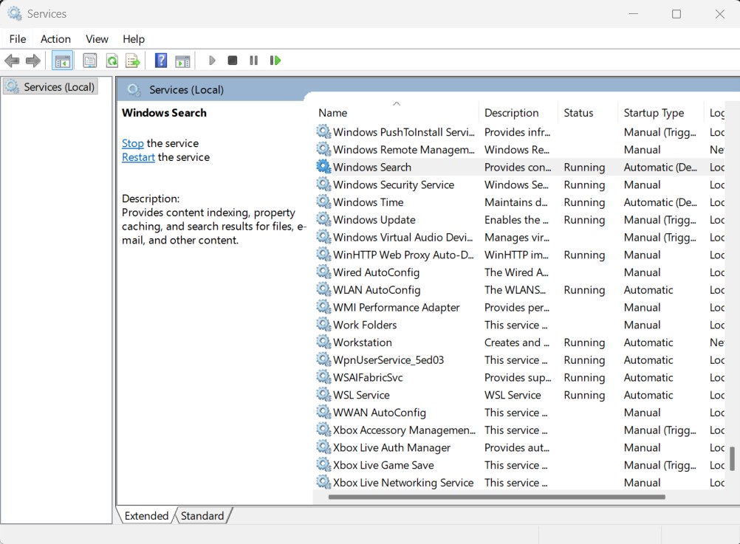740x544 pixels.
Task: Click the Export List toolbar icon
Action: [133, 61]
